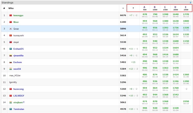Click ErzhanDS's hack result +11 : -1
The image size is (193, 113).
[133, 49]
